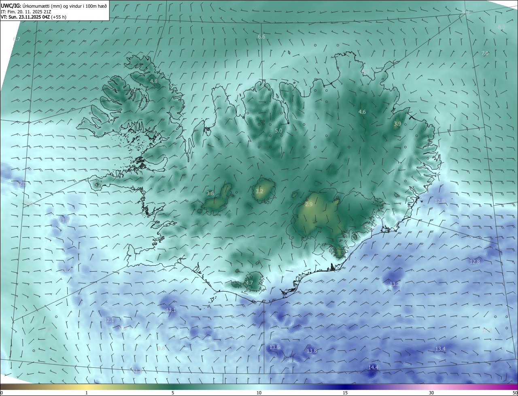Click the 12.0 value off the east coast

(439, 201)
